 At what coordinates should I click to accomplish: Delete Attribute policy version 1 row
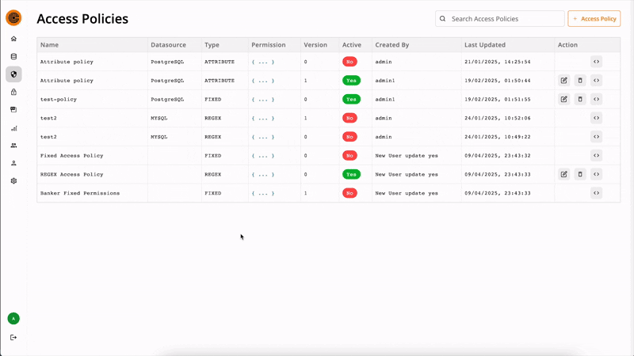(x=580, y=81)
